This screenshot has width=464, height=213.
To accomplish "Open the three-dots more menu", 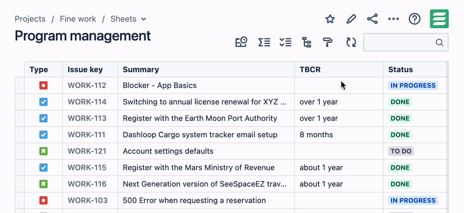I will coord(393,19).
